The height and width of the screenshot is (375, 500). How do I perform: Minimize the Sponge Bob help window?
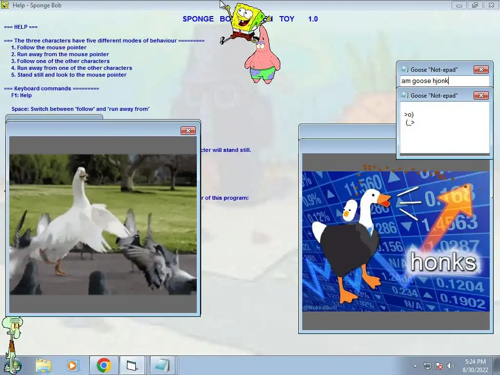point(459,5)
